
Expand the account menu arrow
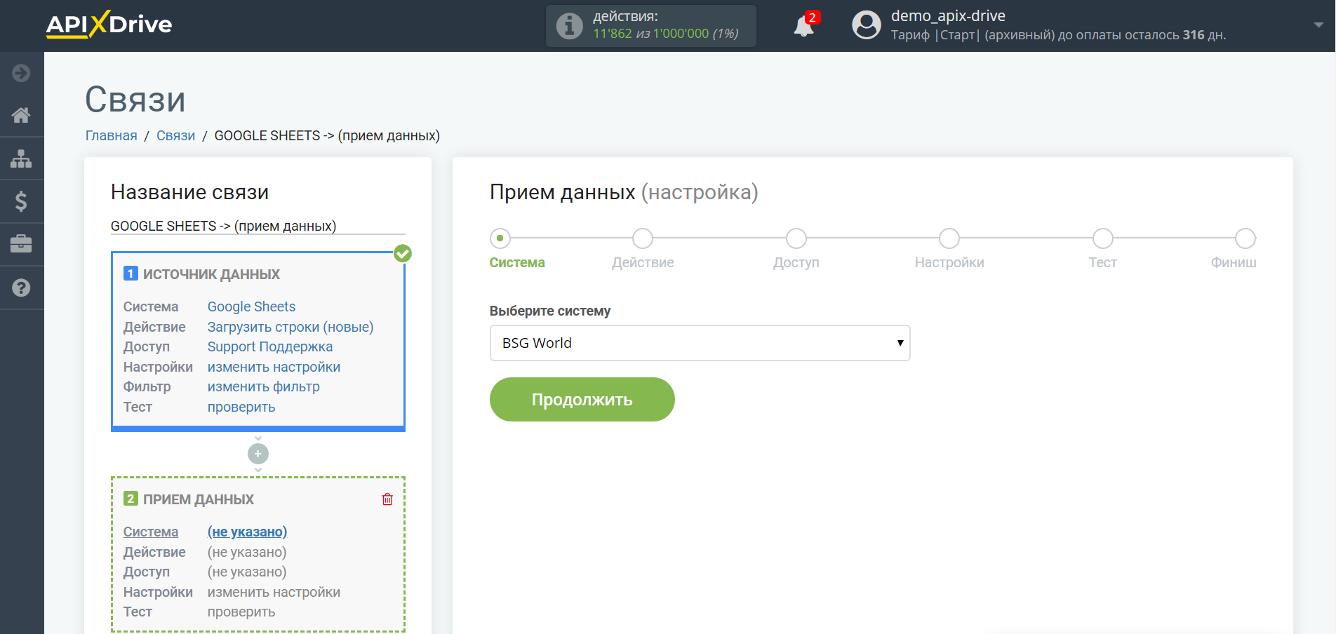tap(1318, 25)
